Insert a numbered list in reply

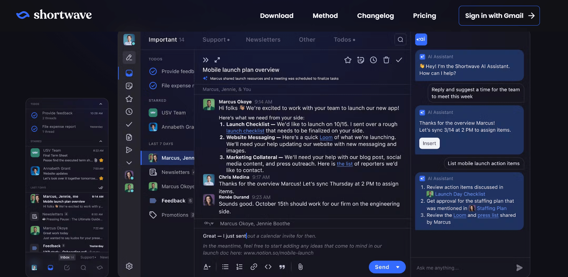point(239,267)
